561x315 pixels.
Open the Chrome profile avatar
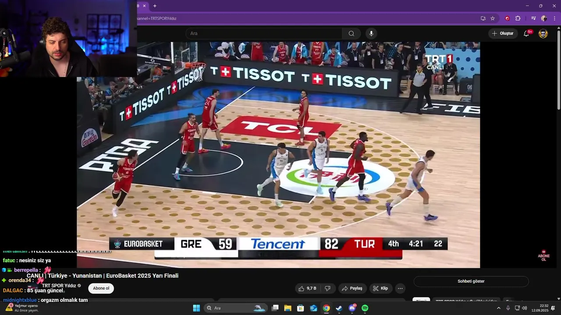click(544, 18)
